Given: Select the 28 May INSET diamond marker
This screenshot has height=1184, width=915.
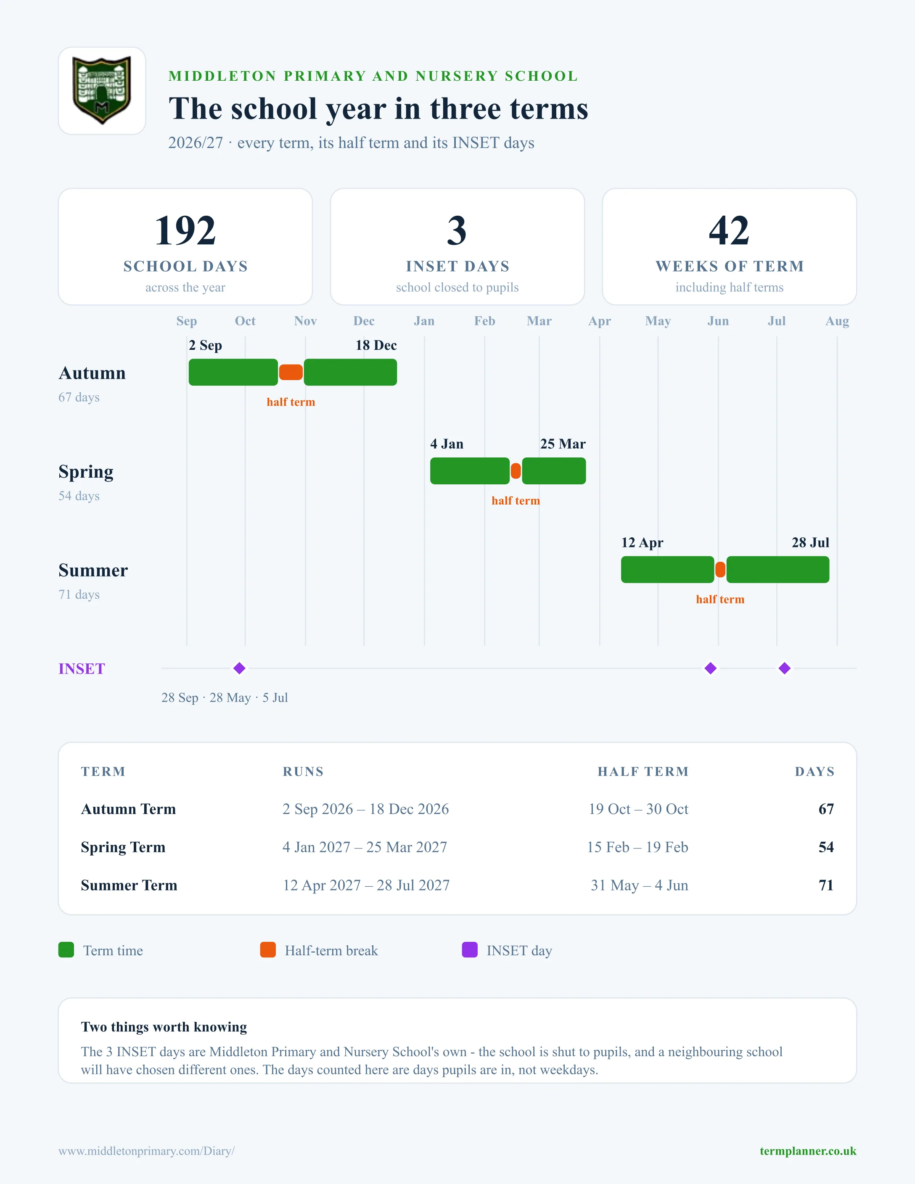Looking at the screenshot, I should (x=711, y=668).
